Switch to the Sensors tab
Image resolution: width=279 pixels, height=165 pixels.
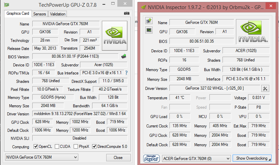point(40,14)
